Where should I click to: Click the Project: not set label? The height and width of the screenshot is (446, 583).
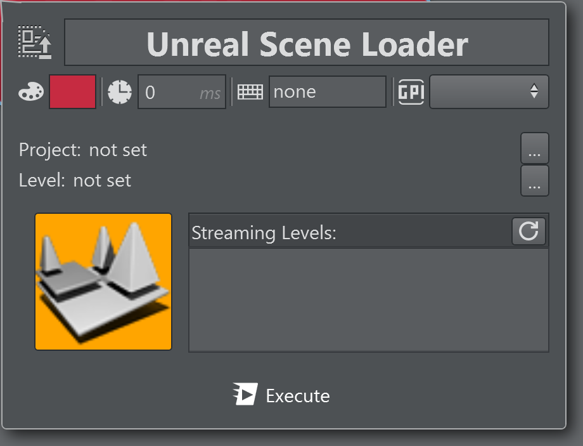[x=83, y=150]
